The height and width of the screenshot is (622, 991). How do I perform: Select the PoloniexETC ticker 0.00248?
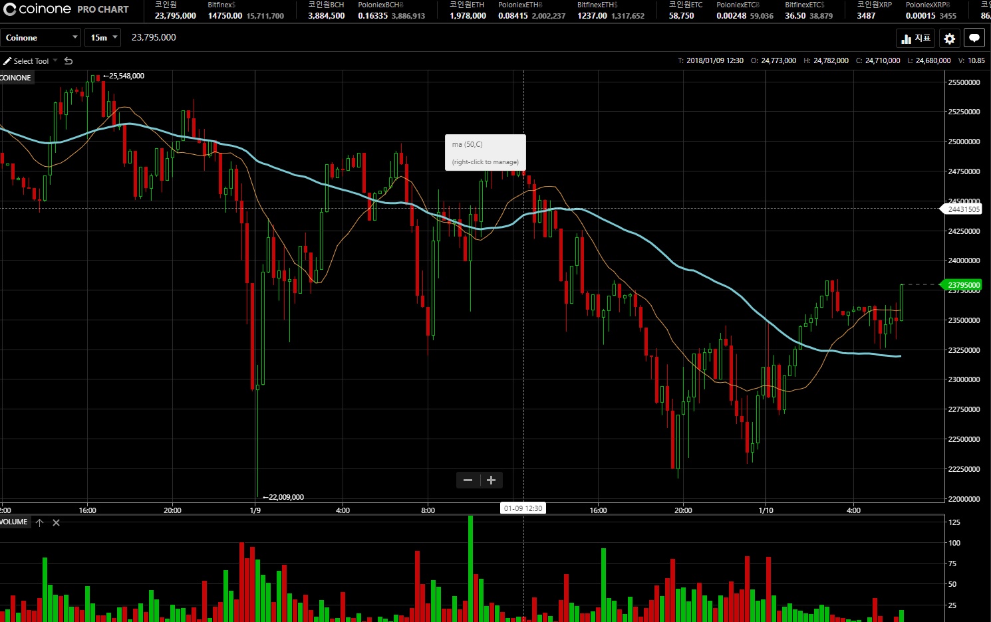(x=745, y=11)
